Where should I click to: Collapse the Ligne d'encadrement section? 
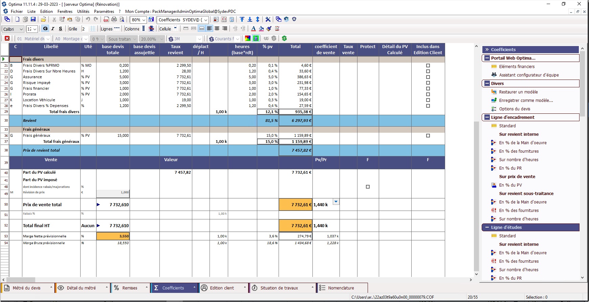tap(487, 117)
